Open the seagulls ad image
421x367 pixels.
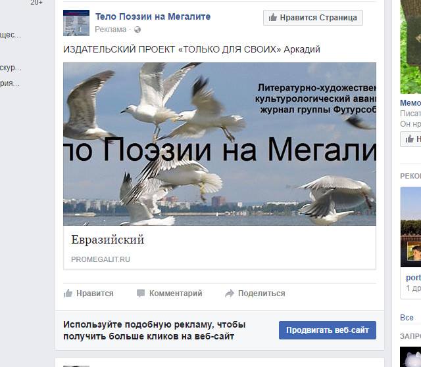pos(220,144)
